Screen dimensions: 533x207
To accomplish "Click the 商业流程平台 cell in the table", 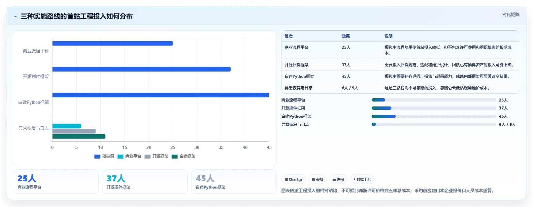I will 296,47.
